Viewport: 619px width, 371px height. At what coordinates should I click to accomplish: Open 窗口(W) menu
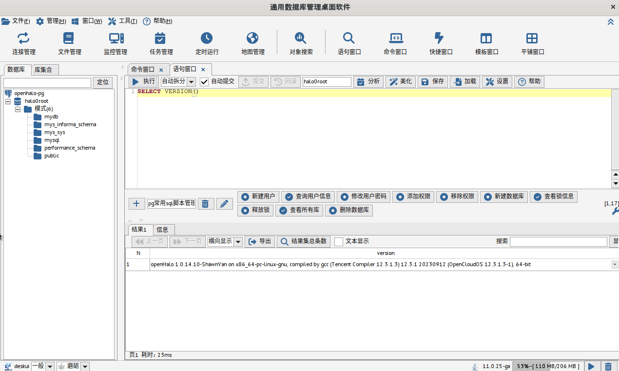87,21
